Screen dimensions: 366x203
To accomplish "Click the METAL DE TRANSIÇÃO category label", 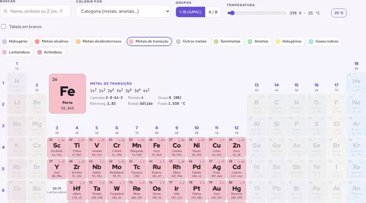I will (111, 83).
